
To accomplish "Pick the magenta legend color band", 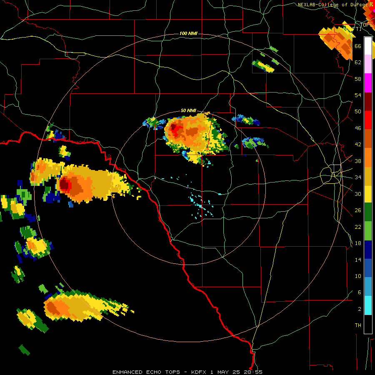I will click(368, 83).
